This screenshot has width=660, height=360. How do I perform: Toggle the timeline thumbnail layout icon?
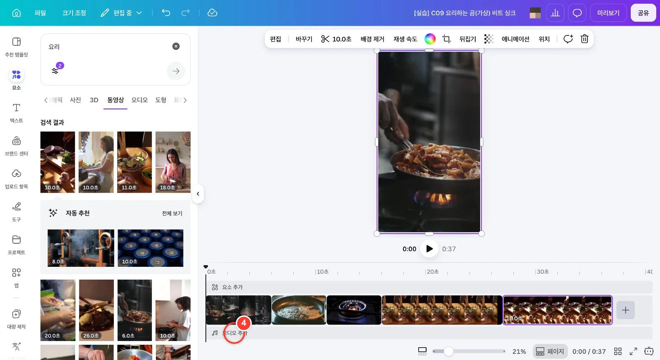pos(422,351)
